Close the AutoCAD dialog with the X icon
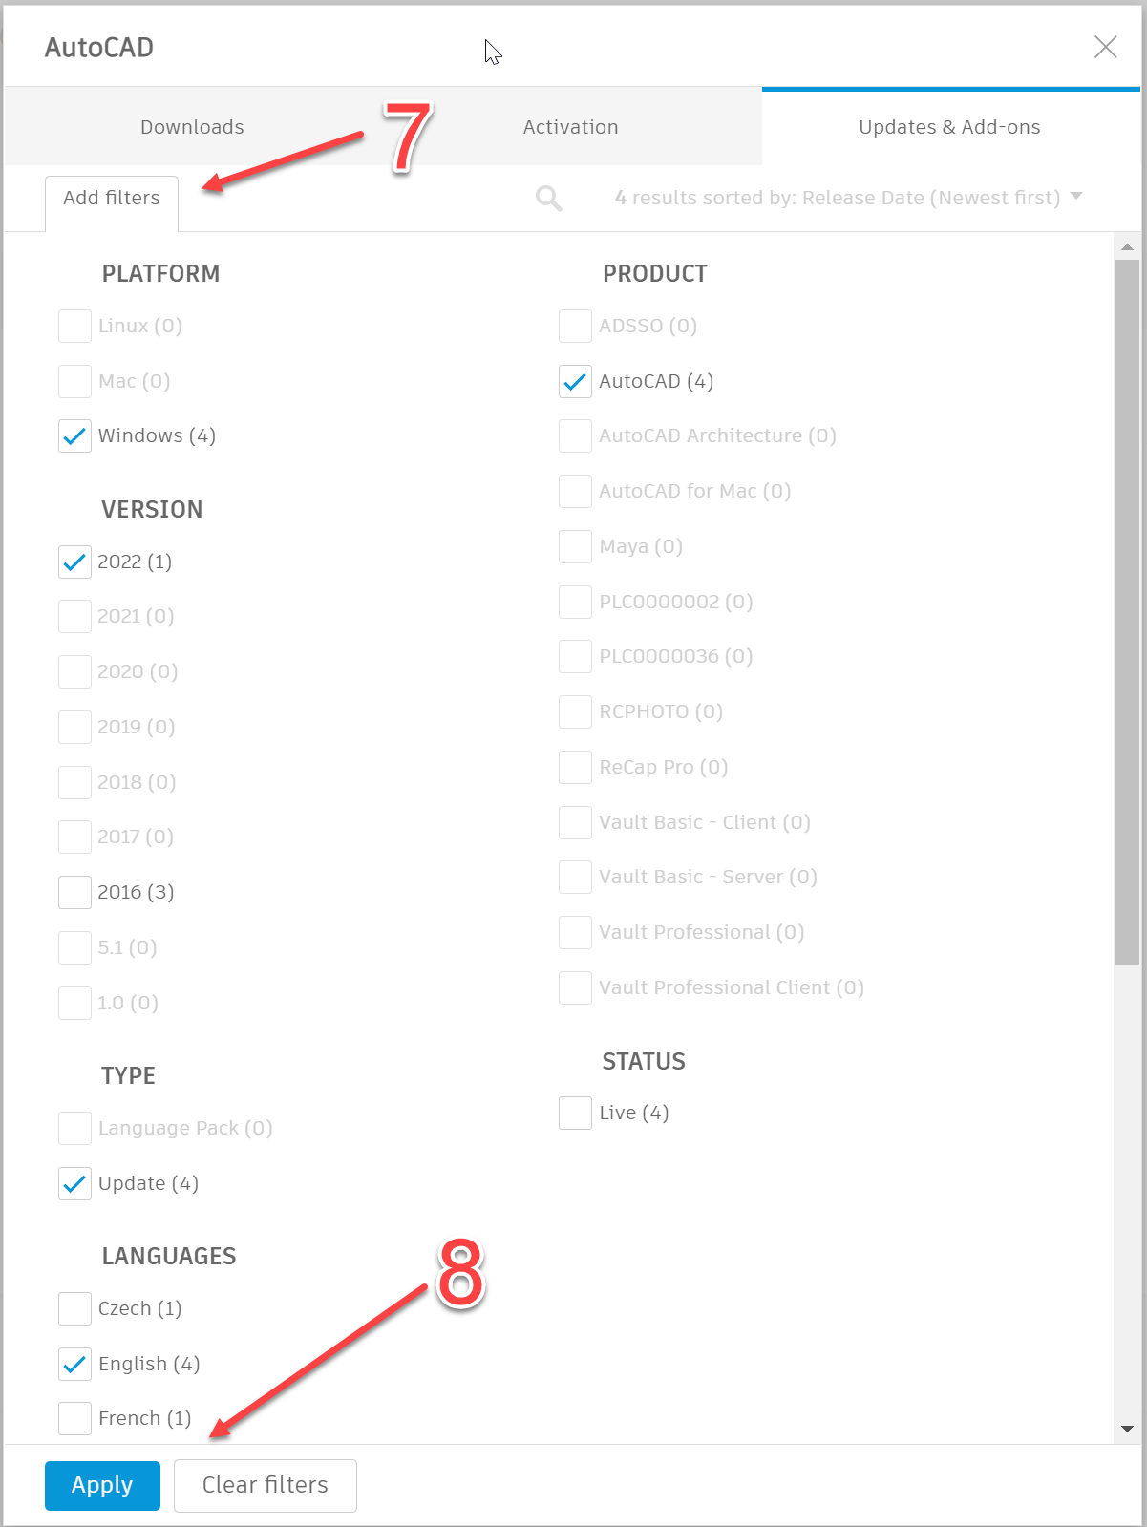Image resolution: width=1147 pixels, height=1527 pixels. [x=1105, y=47]
